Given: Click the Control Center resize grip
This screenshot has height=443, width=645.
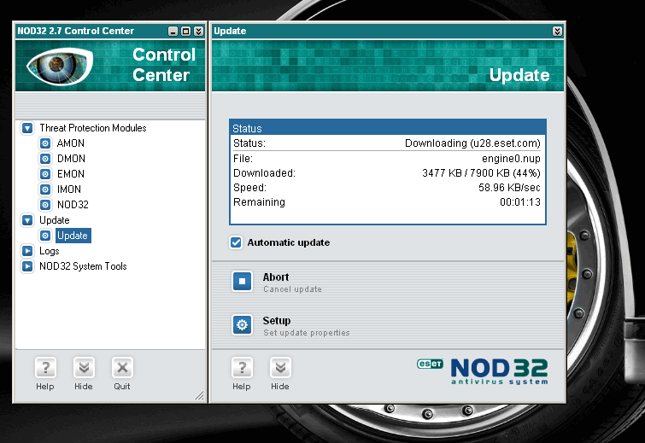Looking at the screenshot, I should (200, 395).
